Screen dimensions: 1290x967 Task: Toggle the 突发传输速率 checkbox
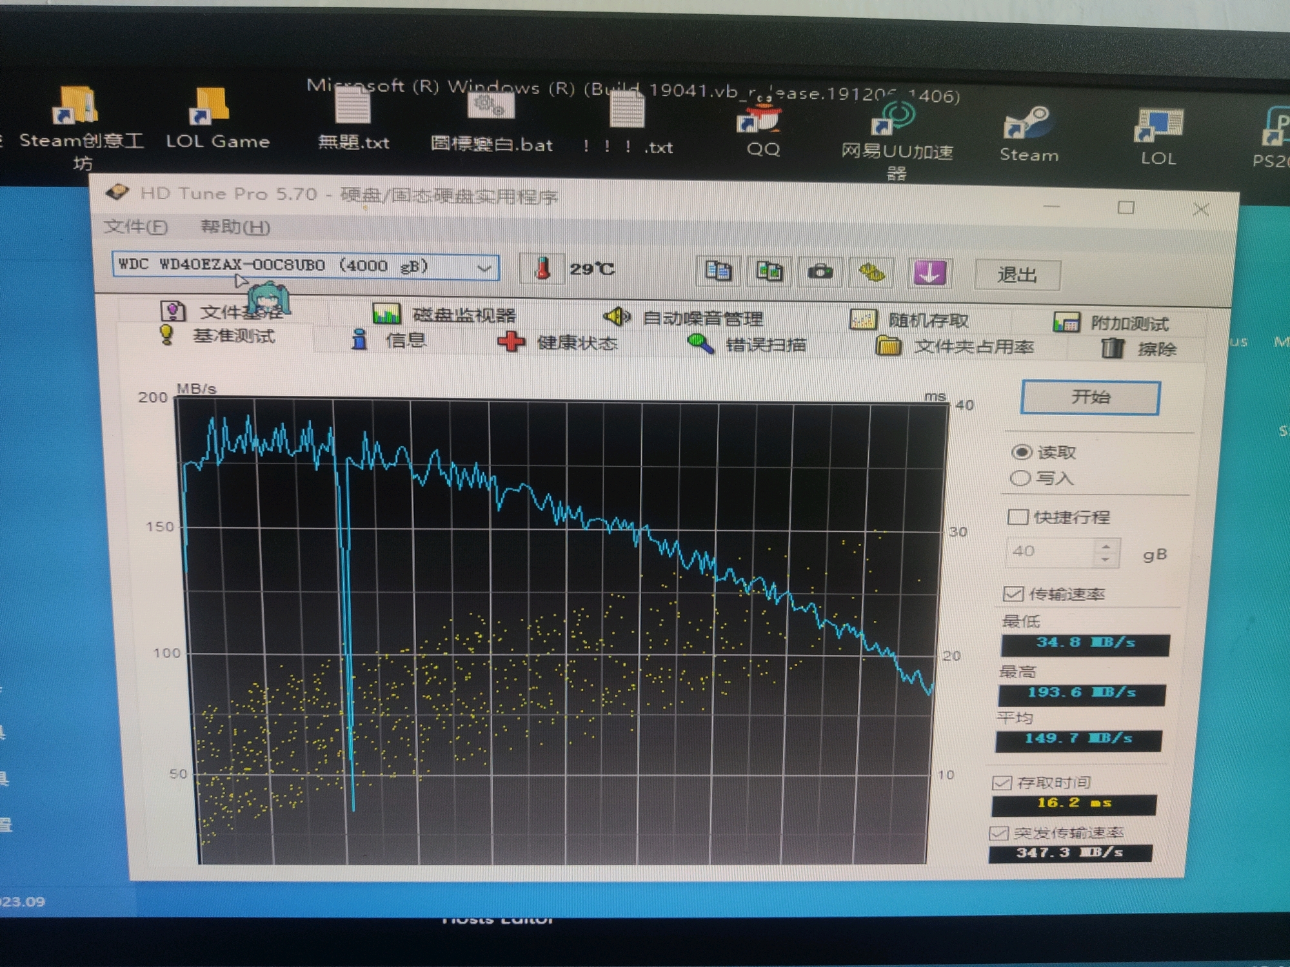[999, 833]
